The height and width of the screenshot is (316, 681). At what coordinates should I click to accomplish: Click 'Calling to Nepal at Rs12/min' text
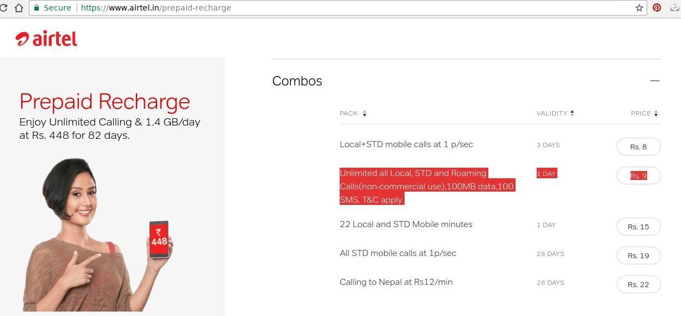[396, 282]
